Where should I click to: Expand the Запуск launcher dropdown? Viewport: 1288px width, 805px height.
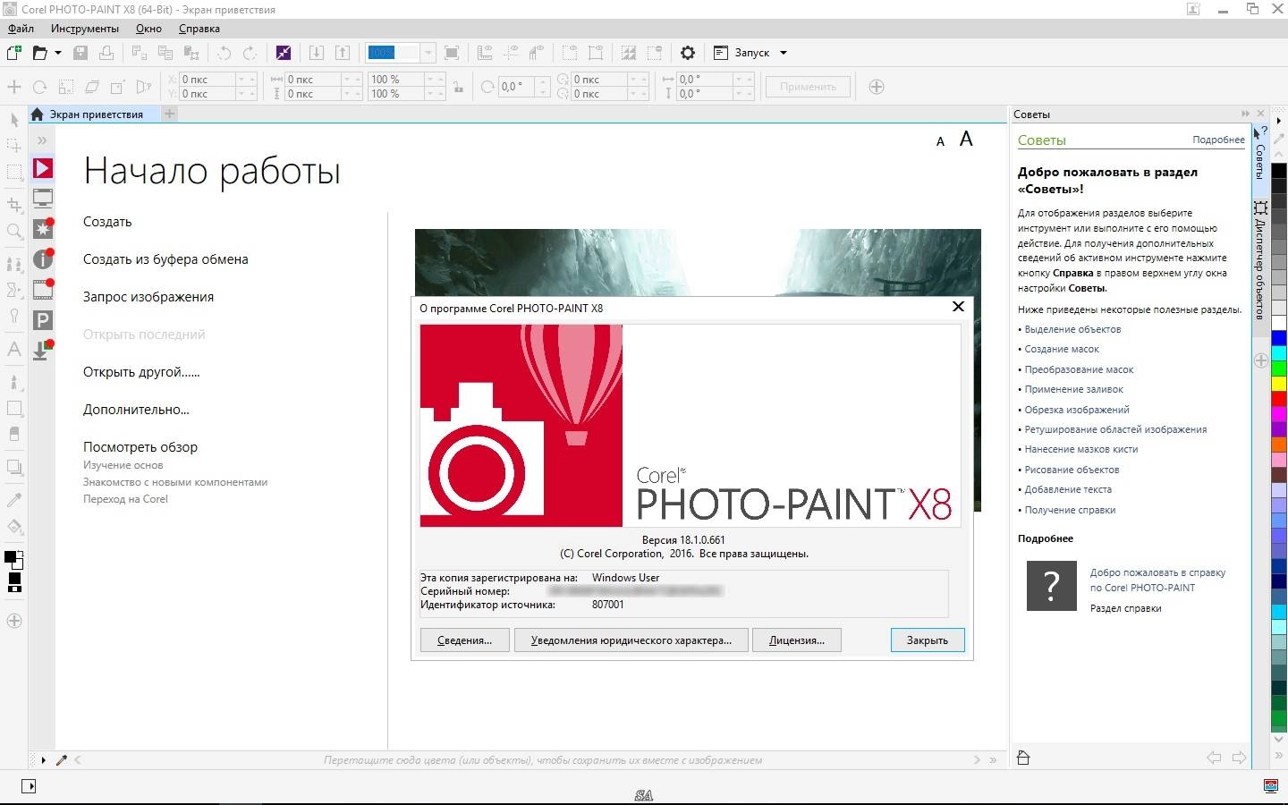pos(784,53)
